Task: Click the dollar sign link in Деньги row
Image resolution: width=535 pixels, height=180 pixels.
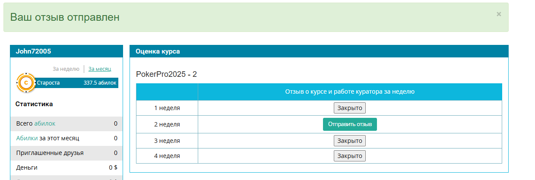Action: point(116,167)
